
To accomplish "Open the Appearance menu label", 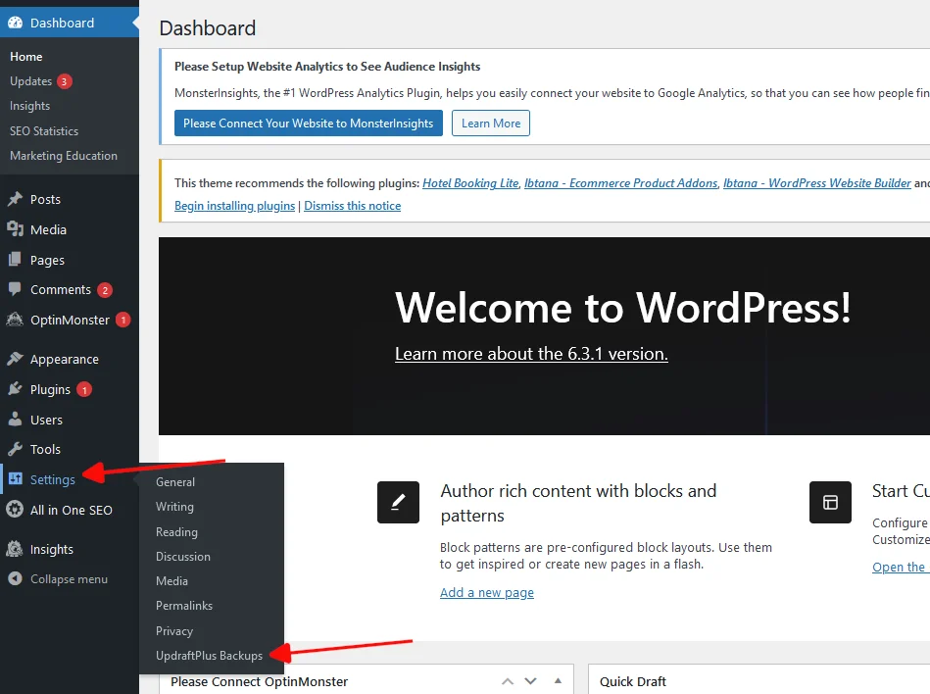I will tap(65, 360).
